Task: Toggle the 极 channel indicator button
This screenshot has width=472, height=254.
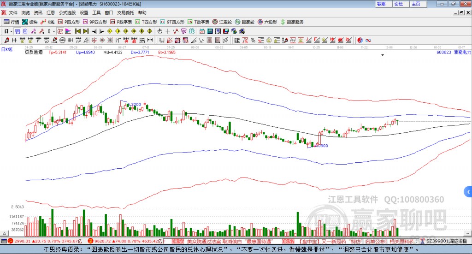Action: (60, 31)
